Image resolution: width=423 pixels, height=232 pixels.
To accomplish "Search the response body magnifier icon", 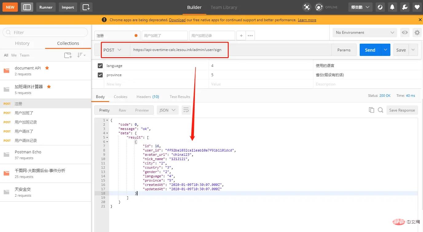I will pos(380,110).
